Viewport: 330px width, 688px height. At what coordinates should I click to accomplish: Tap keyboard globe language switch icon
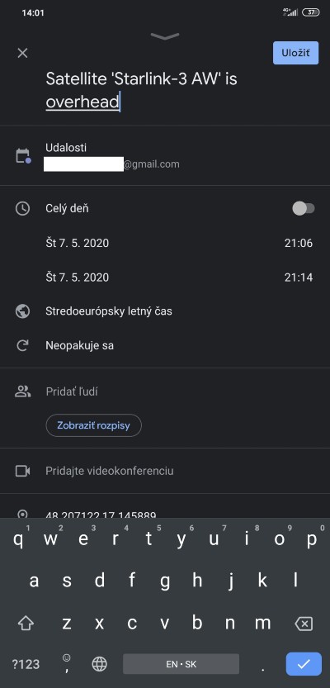[100, 664]
